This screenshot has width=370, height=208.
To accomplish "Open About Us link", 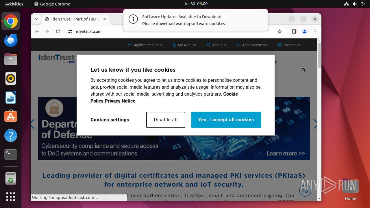I will tap(217, 45).
